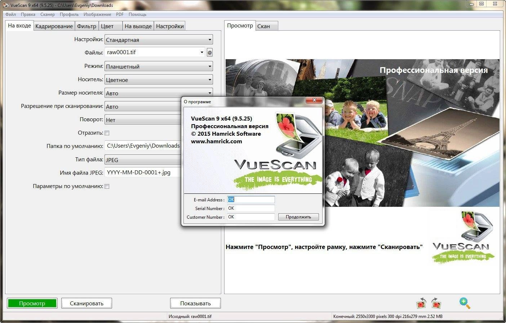The image size is (506, 323).
Task: Switch to the Настройки tab
Action: [170, 26]
